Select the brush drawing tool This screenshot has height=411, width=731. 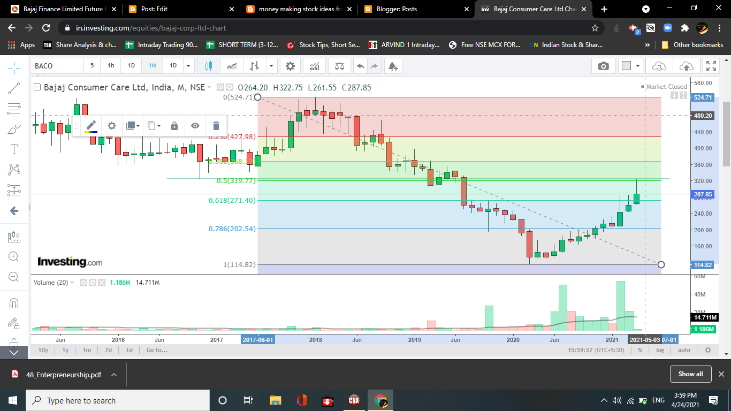(14, 129)
